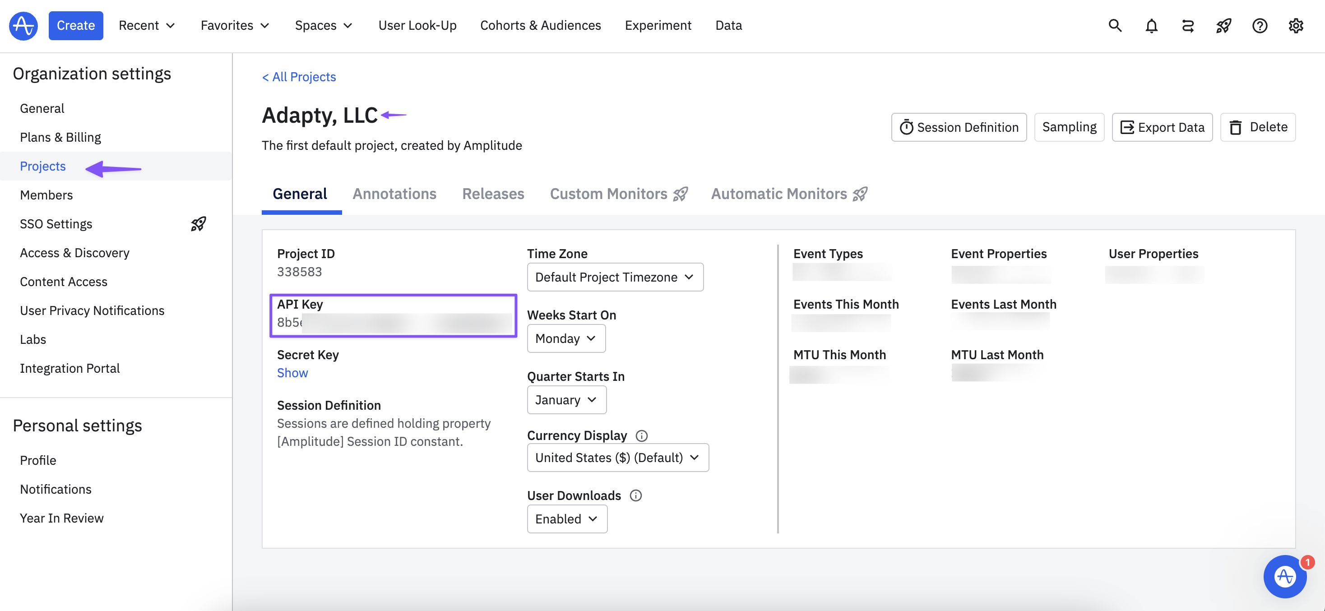Click the Export Data button
This screenshot has width=1325, height=611.
[x=1162, y=127]
